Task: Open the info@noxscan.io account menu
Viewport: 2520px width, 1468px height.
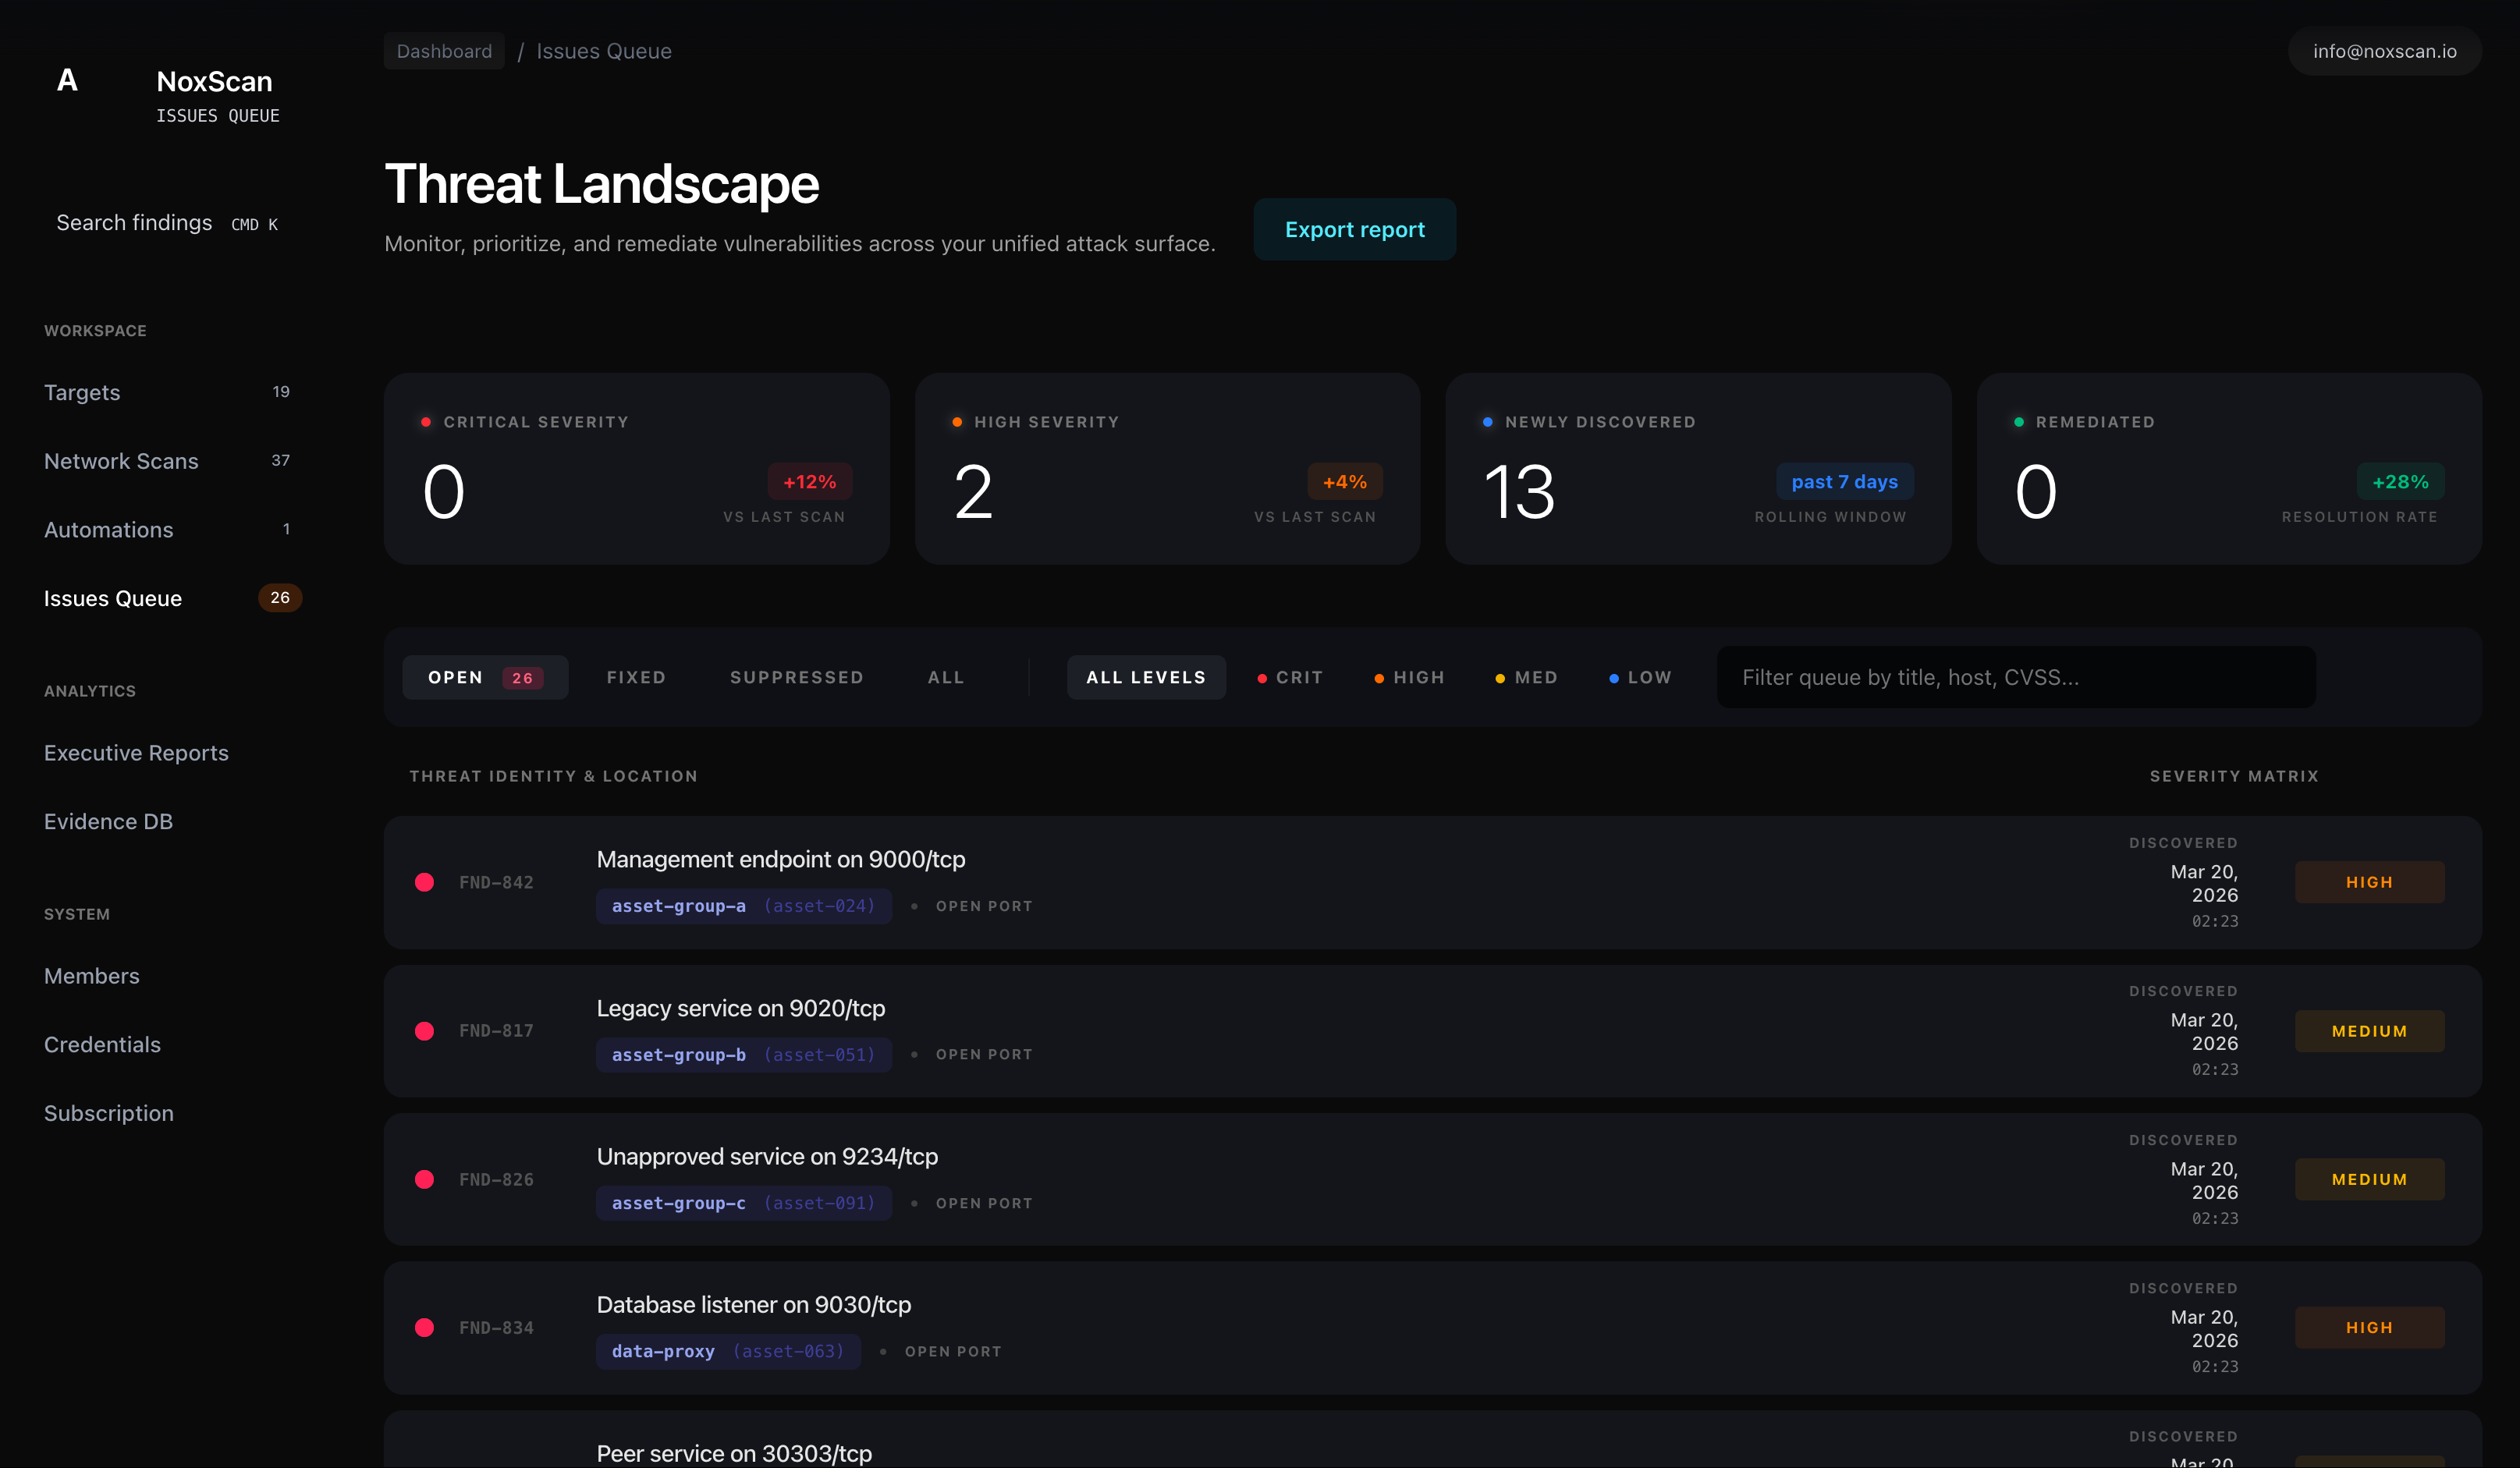Action: (x=2384, y=51)
